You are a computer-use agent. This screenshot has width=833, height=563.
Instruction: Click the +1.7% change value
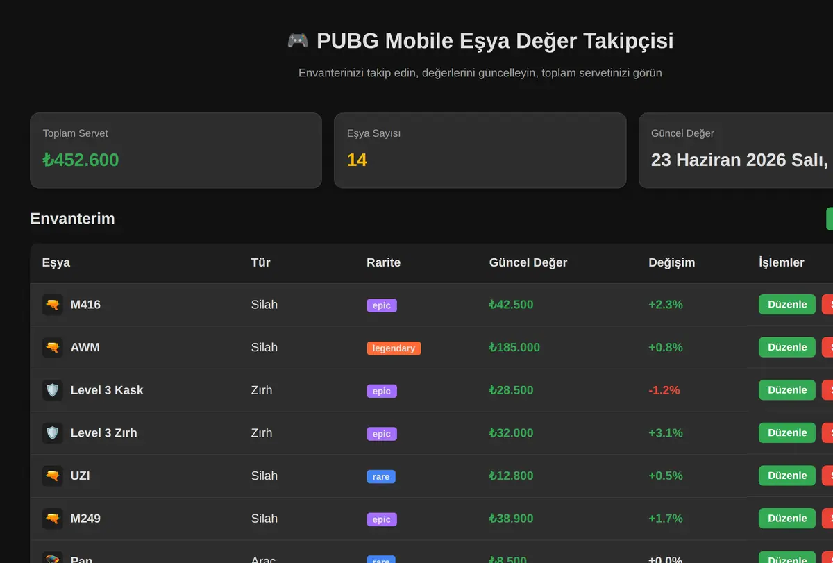pyautogui.click(x=666, y=519)
